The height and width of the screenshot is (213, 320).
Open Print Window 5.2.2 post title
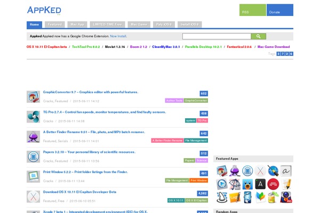(x=85, y=172)
